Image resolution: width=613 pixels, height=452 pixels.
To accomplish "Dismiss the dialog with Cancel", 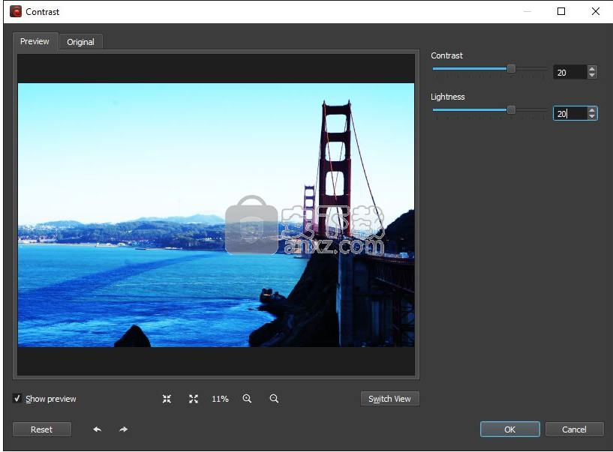I will (574, 430).
